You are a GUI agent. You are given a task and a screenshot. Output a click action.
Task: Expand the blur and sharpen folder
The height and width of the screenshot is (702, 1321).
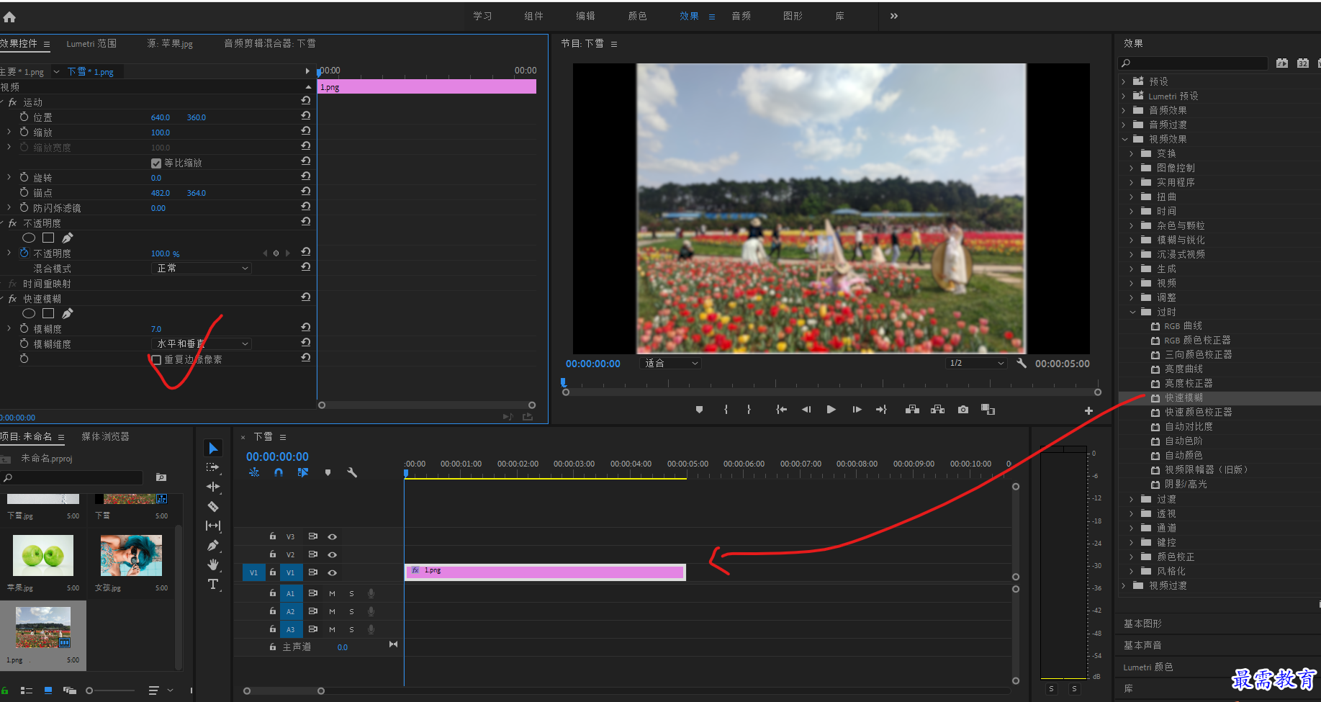(1132, 240)
